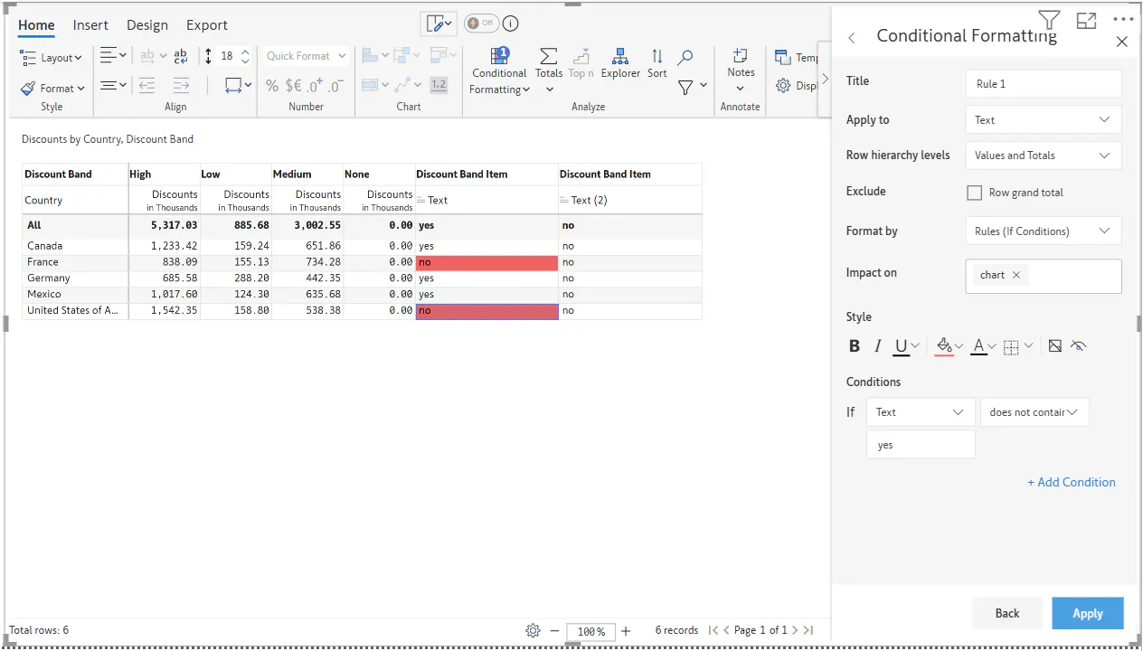Open the Display settings gear
Viewport: 1143px width, 651px height.
point(783,86)
